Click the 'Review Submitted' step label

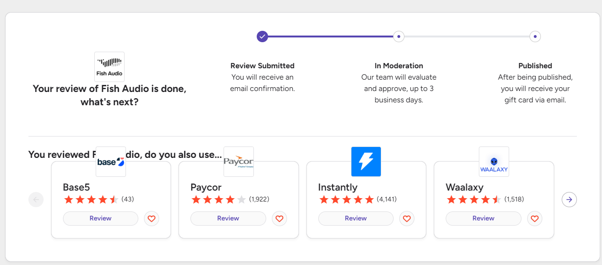(x=262, y=66)
